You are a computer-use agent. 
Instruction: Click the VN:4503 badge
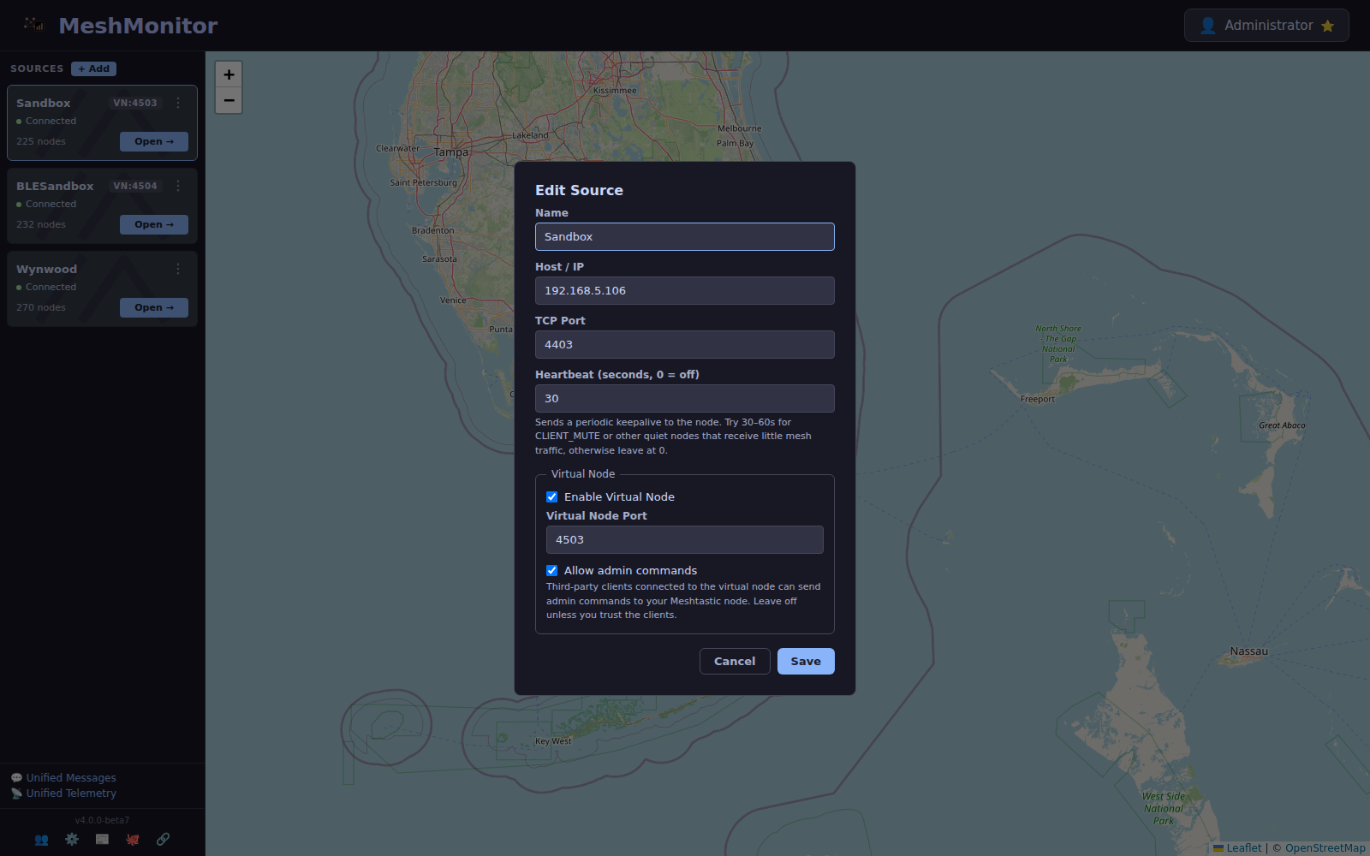(x=135, y=103)
